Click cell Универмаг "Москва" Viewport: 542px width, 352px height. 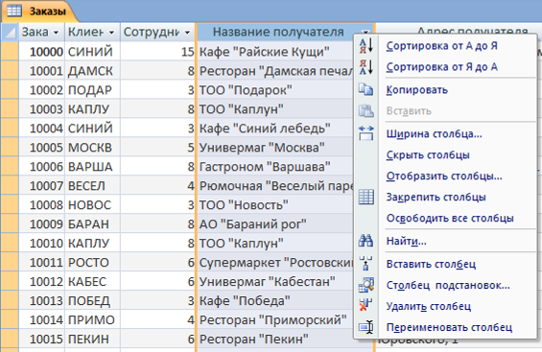(275, 148)
